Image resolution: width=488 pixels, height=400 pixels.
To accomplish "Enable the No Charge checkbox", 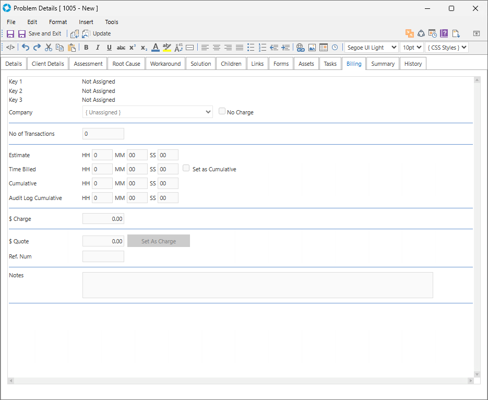I will [x=222, y=111].
